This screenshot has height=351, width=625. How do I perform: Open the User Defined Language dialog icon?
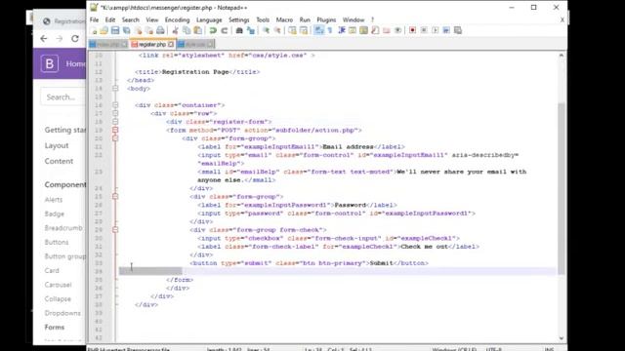[x=353, y=30]
